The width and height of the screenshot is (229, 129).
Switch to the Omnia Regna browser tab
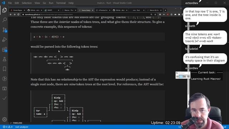tap(18, 10)
